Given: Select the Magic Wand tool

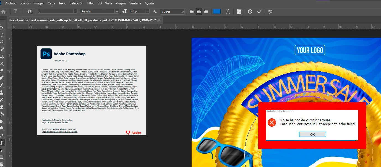Looking at the screenshot, I should pyautogui.click(x=2, y=49).
